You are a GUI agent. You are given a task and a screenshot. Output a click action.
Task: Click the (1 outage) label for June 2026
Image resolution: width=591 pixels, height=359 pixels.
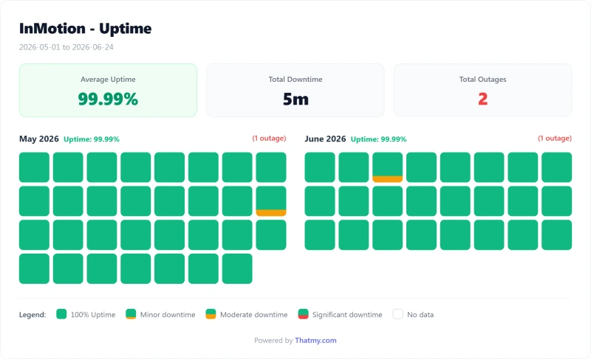point(555,139)
